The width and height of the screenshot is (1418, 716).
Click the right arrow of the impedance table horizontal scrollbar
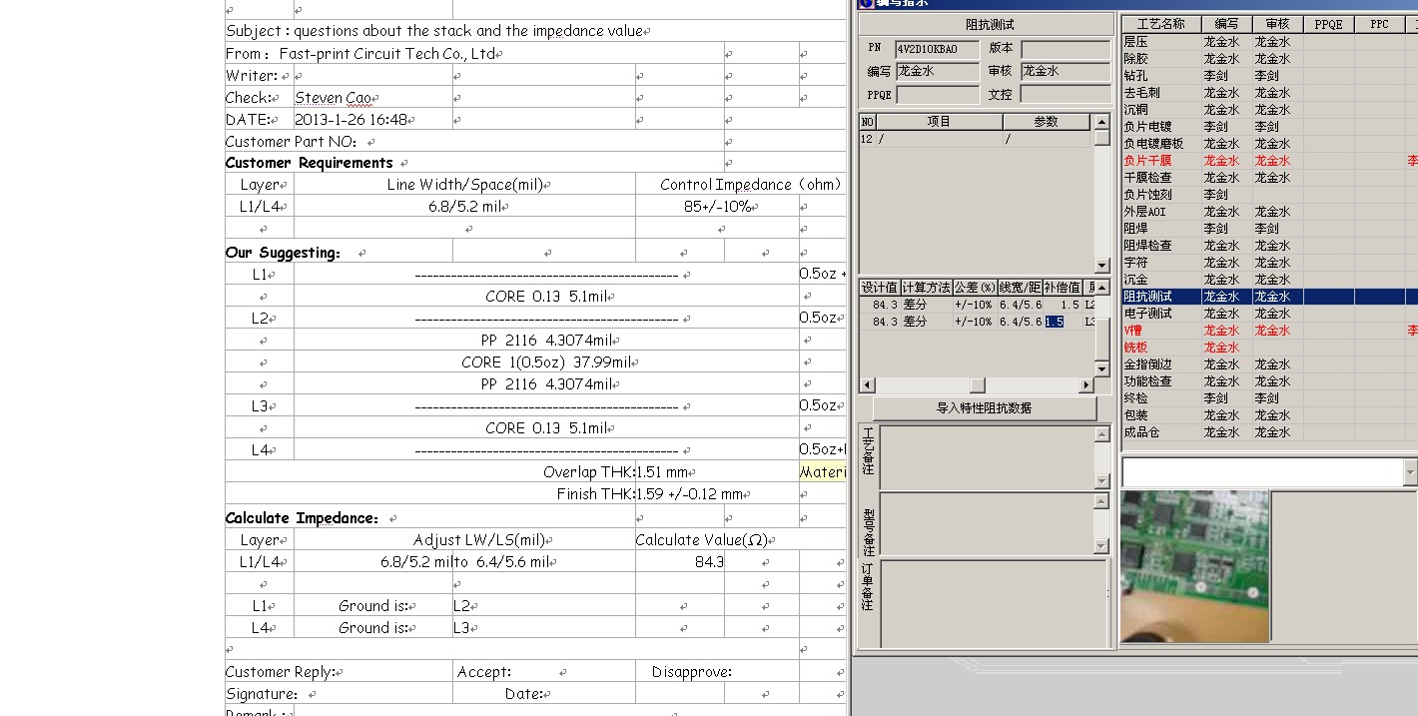click(x=1087, y=385)
